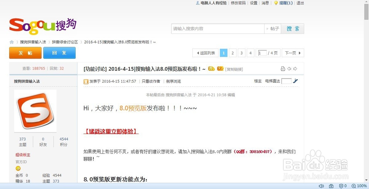
Task: Click 猛戳这里立即体验 download link
Action: (x=111, y=131)
